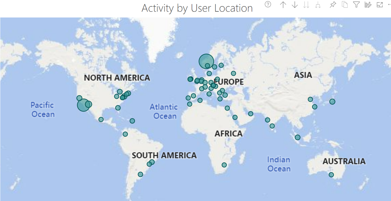Show filters affecting this visual
The image size is (391, 201).
[356, 5]
